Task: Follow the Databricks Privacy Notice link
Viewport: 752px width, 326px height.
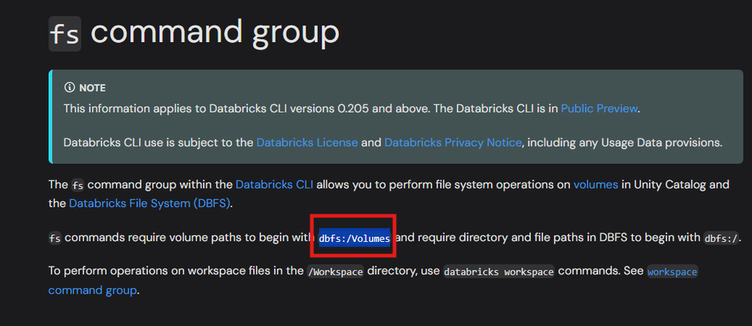Action: coord(452,142)
